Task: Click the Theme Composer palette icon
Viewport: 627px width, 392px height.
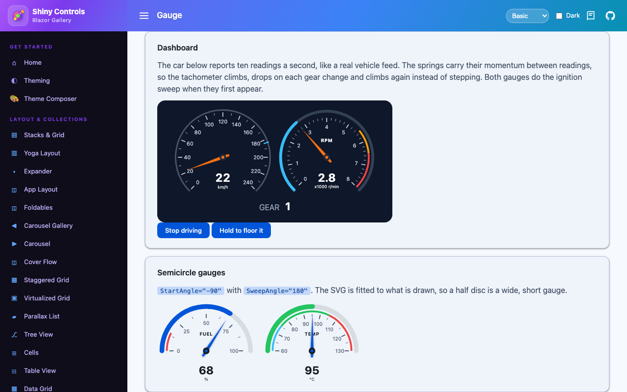Action: [14, 99]
